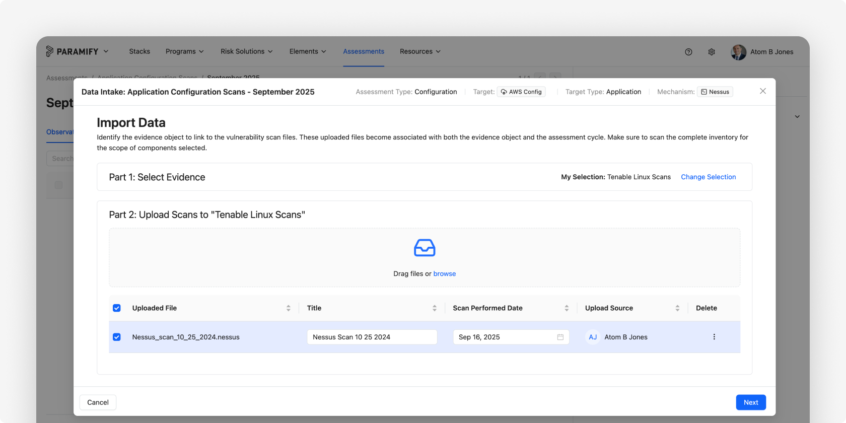This screenshot has height=423, width=846.
Task: Open the Resources dropdown menu
Action: (x=420, y=51)
